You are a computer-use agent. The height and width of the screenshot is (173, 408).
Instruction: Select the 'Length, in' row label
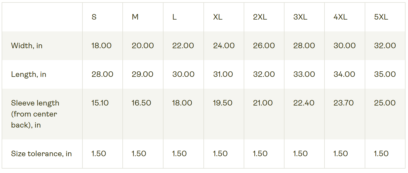(29, 74)
